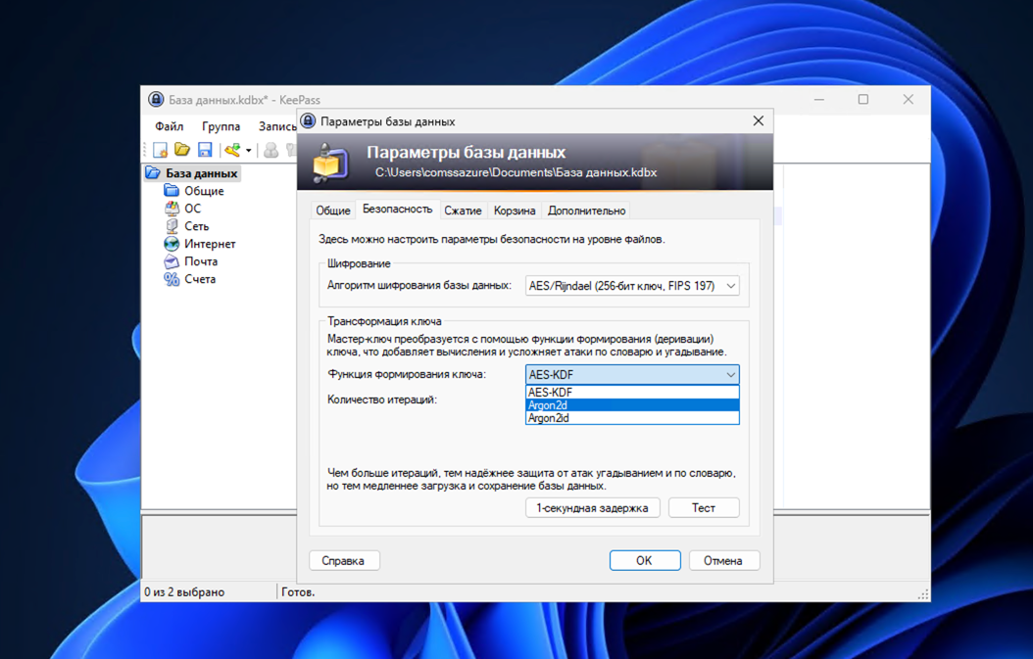Select the Интернет globe group icon
This screenshot has height=659, width=1033.
click(172, 244)
